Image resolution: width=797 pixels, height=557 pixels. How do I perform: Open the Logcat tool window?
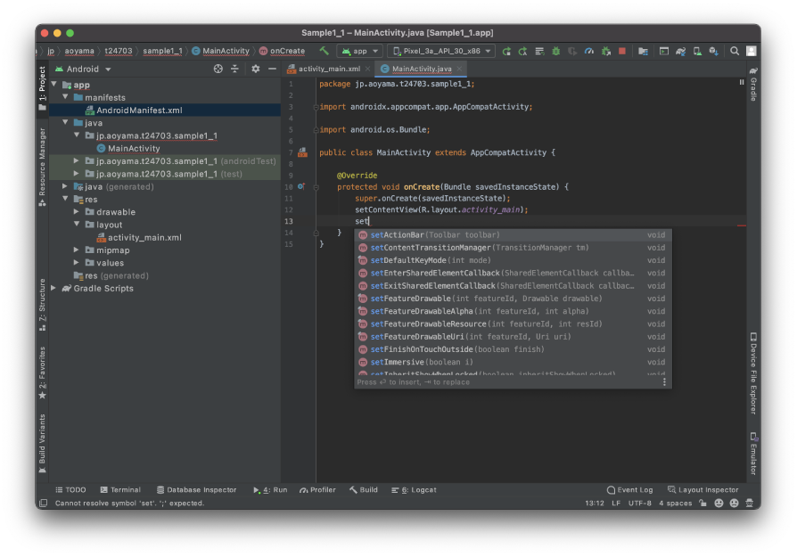414,490
